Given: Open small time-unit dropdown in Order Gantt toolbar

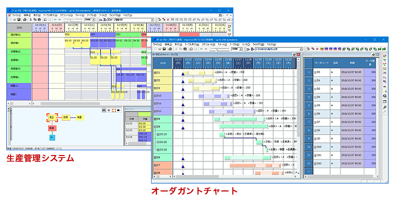Looking at the screenshot, I should (241, 49).
